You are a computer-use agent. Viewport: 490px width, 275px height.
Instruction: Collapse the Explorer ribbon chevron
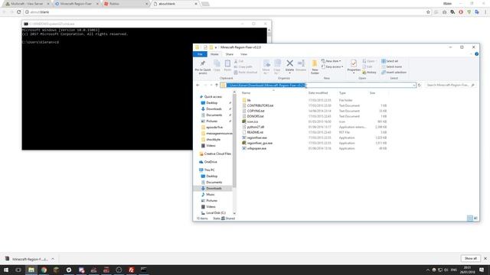pos(471,54)
